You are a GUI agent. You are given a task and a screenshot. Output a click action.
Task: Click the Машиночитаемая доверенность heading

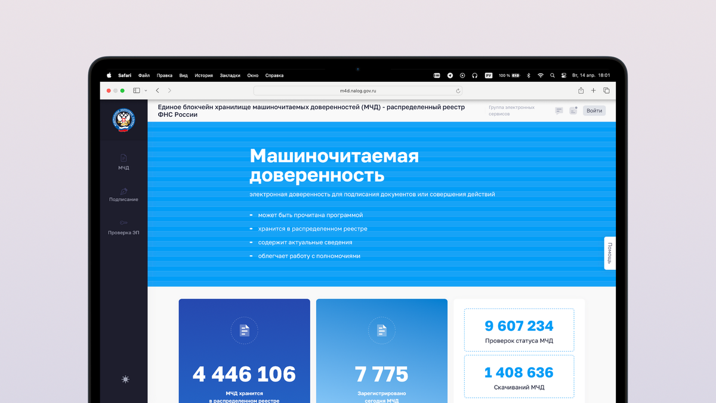point(334,166)
